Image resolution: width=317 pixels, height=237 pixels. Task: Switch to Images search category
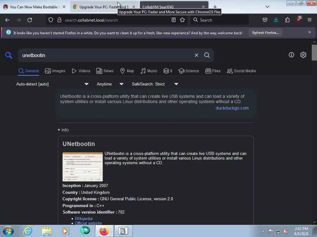click(55, 71)
